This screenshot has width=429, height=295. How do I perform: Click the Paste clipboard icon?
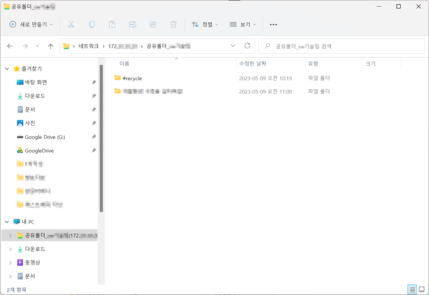[112, 25]
